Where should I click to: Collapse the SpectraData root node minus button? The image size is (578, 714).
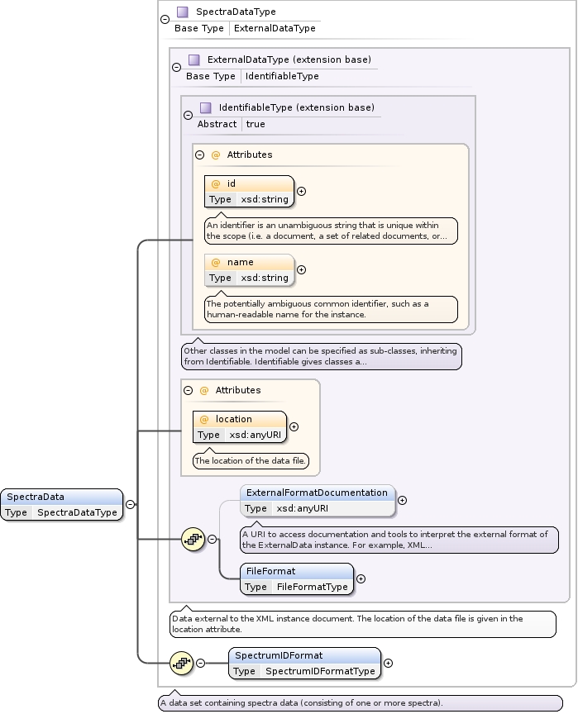[131, 504]
